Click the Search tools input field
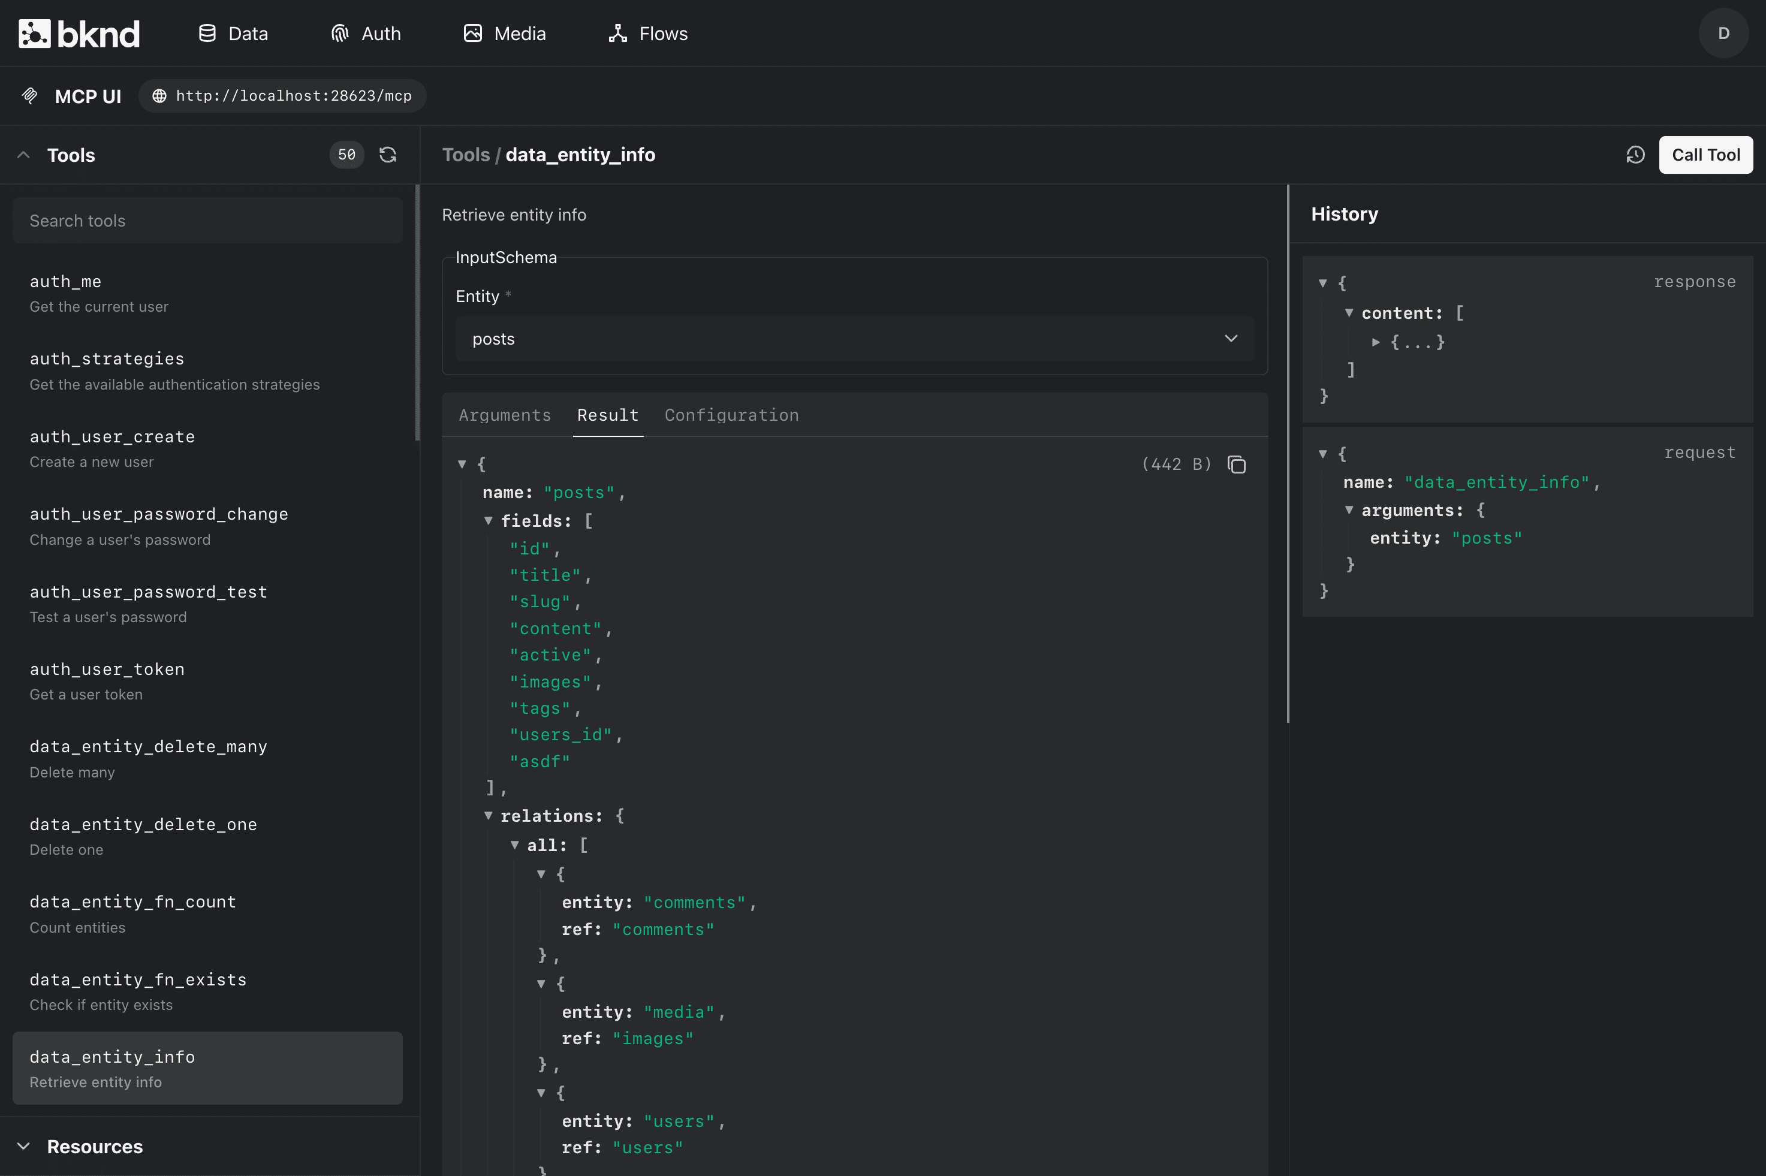 (208, 221)
